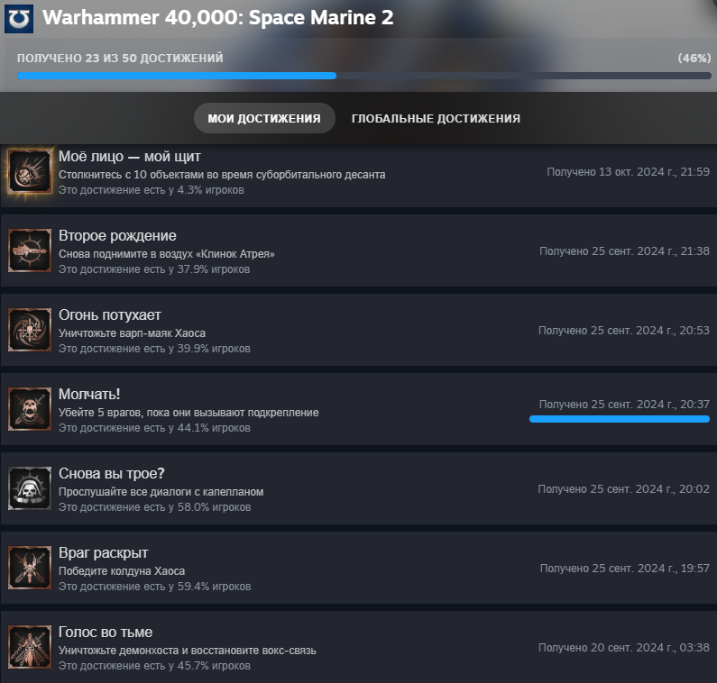Click the (46%) completion percentage
The height and width of the screenshot is (683, 717).
(694, 58)
